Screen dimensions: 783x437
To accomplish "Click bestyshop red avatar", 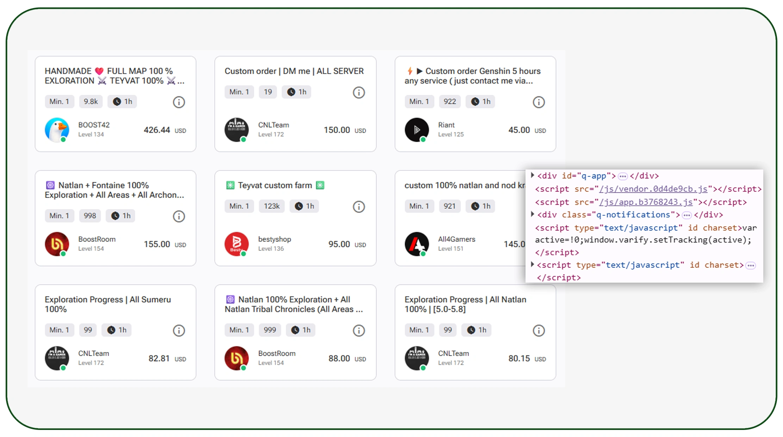I will click(x=237, y=244).
